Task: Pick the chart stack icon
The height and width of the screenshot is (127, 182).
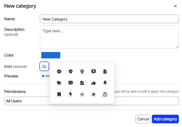Action: pos(105,94)
